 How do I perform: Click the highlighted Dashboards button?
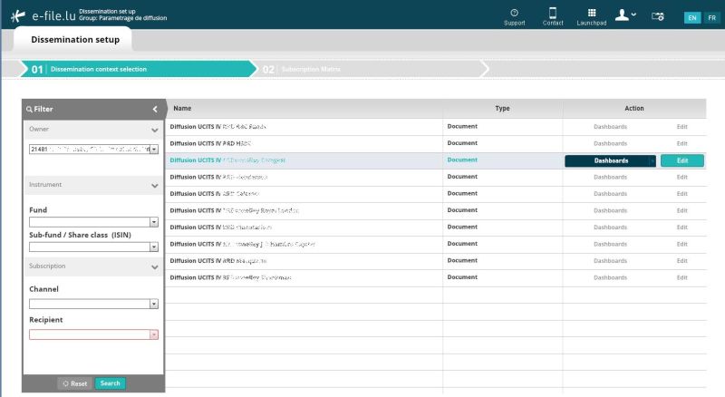611,160
